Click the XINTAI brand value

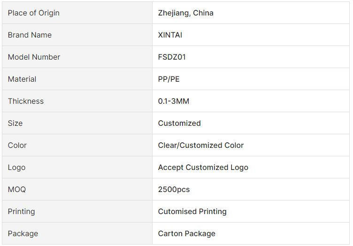coord(170,35)
